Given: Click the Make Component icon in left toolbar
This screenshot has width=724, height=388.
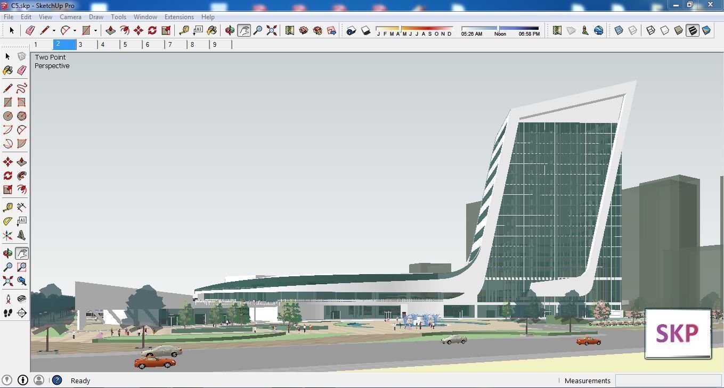Looking at the screenshot, I should click(x=22, y=56).
